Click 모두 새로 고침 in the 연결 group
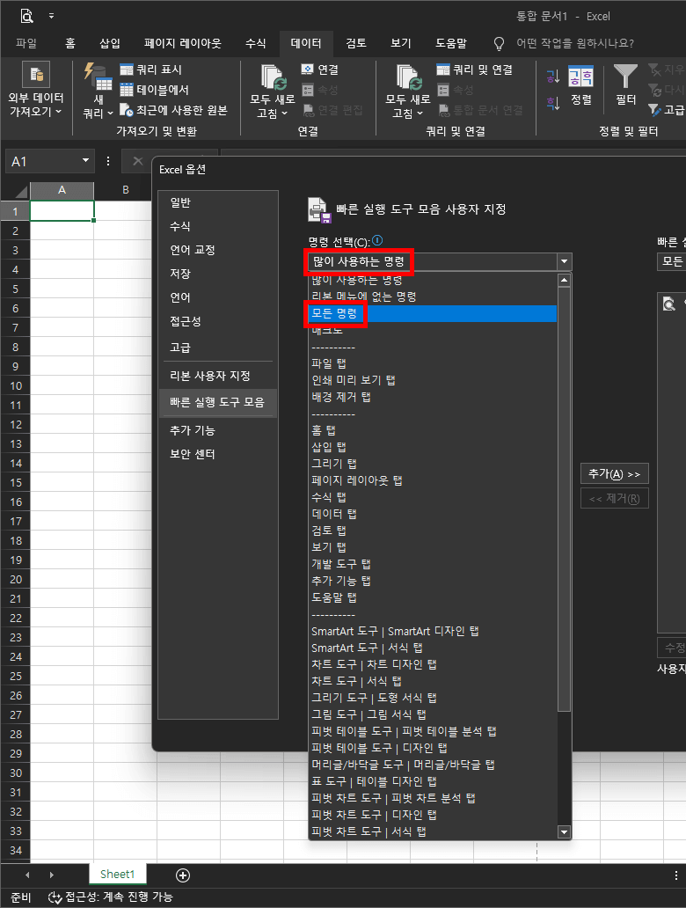Viewport: 686px width, 908px height. tap(273, 91)
